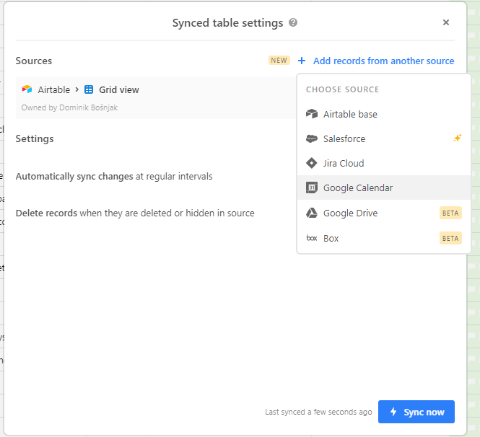Click the Grid view table icon
The image size is (480, 437).
coord(89,89)
